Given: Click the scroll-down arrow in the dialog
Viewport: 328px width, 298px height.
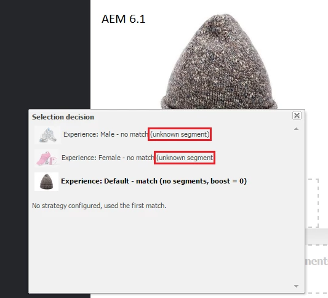Looking at the screenshot, I should tap(296, 286).
